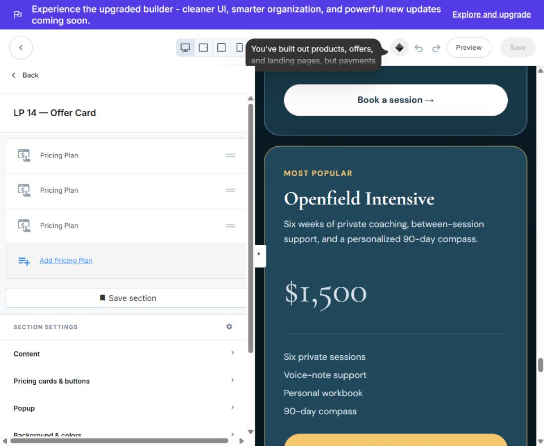Grab second Pricing Plan reorder handle

[230, 190]
